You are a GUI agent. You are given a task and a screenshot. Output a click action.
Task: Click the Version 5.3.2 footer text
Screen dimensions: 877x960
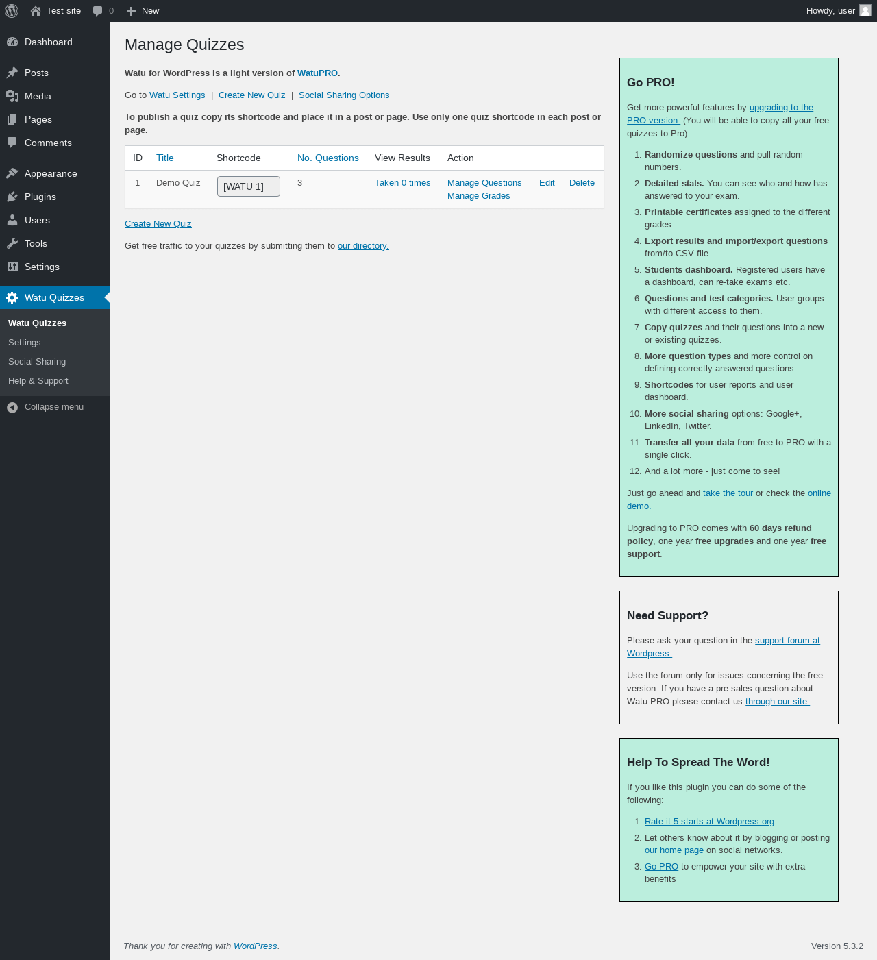coord(837,946)
